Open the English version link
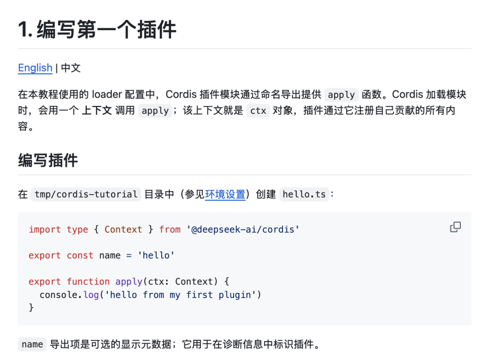The width and height of the screenshot is (486, 361). tap(36, 68)
